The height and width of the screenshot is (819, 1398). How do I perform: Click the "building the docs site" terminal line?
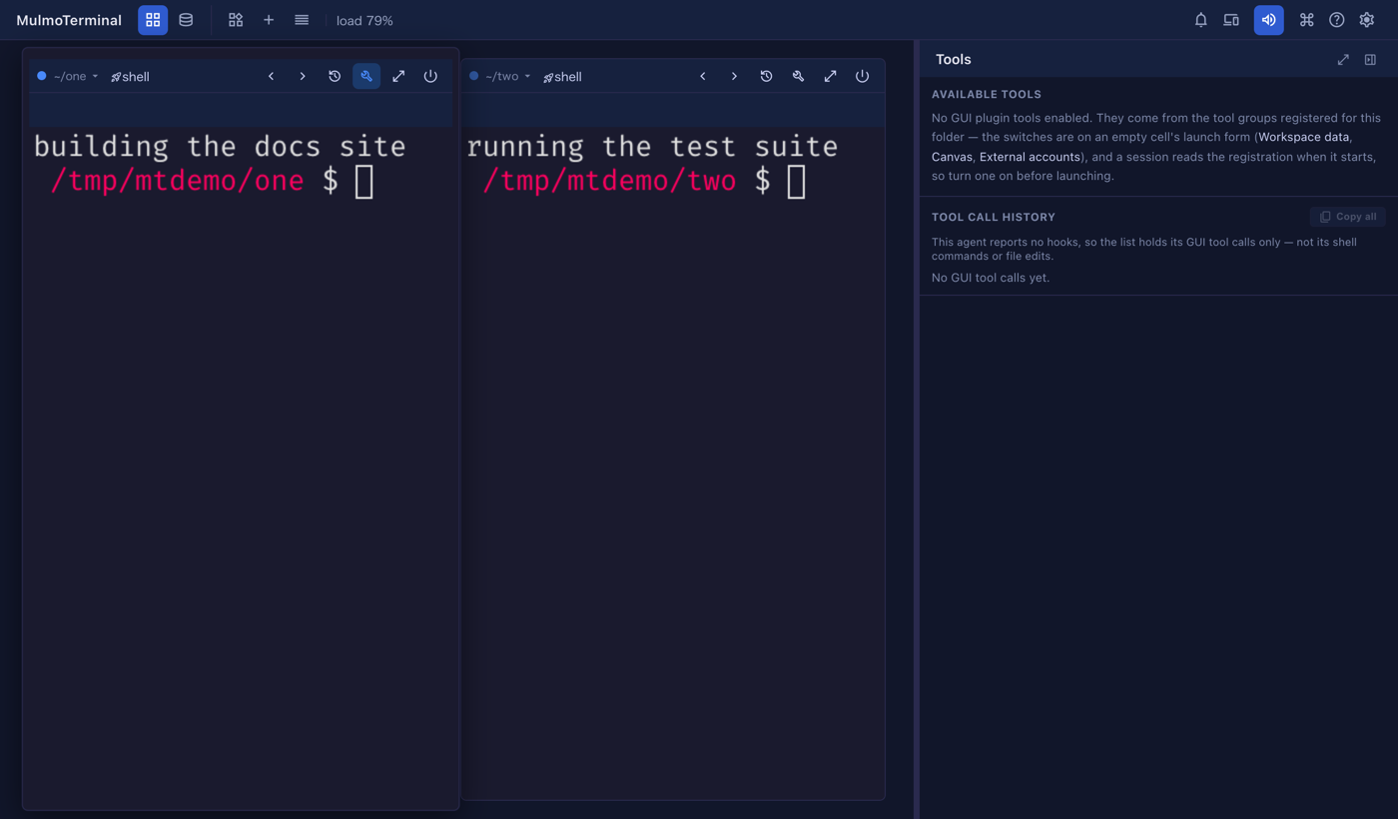tap(220, 147)
